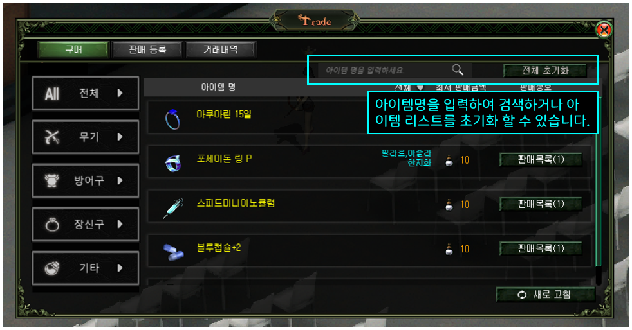The width and height of the screenshot is (632, 330).
Task: Click the 블루캡슐+2 capsule icon
Action: [x=173, y=252]
